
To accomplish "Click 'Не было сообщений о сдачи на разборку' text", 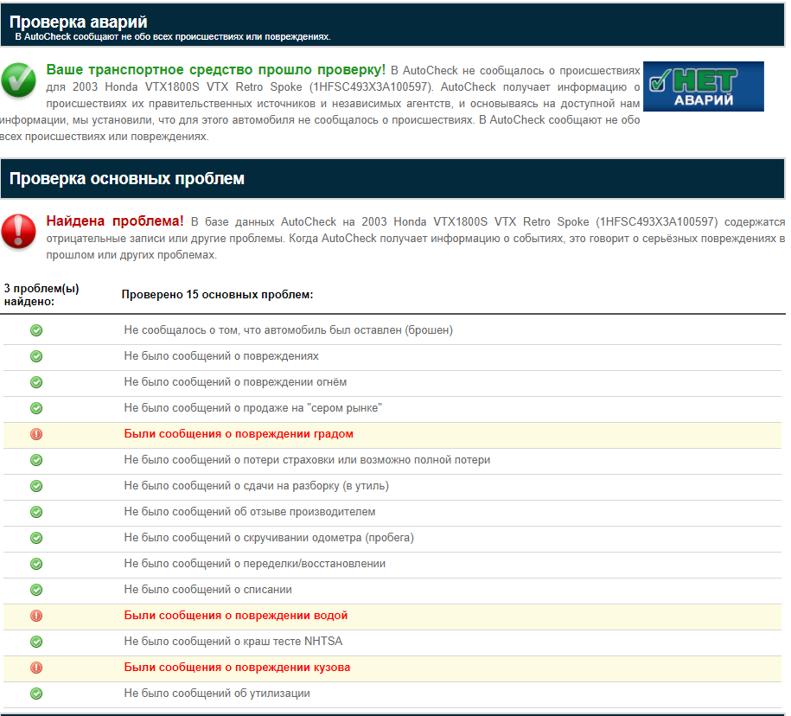I will (256, 486).
